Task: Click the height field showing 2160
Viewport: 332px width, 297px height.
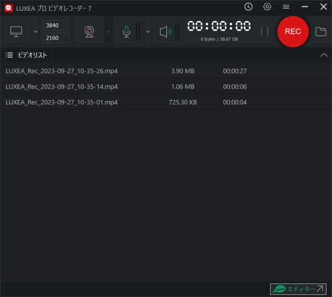Action: point(56,37)
